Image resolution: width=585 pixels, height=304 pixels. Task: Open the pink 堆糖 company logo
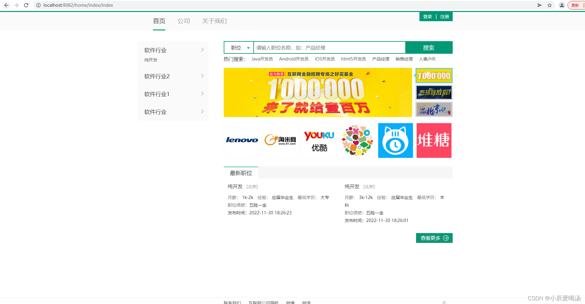tap(434, 140)
